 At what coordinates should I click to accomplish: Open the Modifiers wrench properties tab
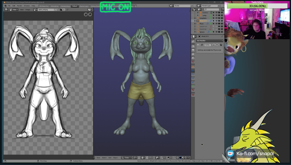193,70
